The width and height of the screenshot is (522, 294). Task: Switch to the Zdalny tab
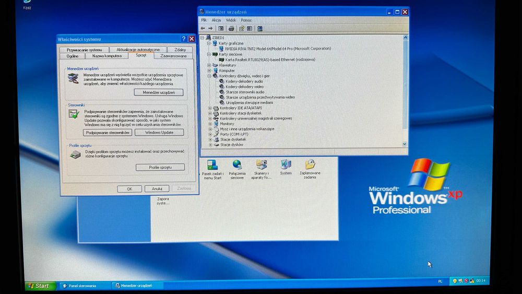pyautogui.click(x=180, y=50)
